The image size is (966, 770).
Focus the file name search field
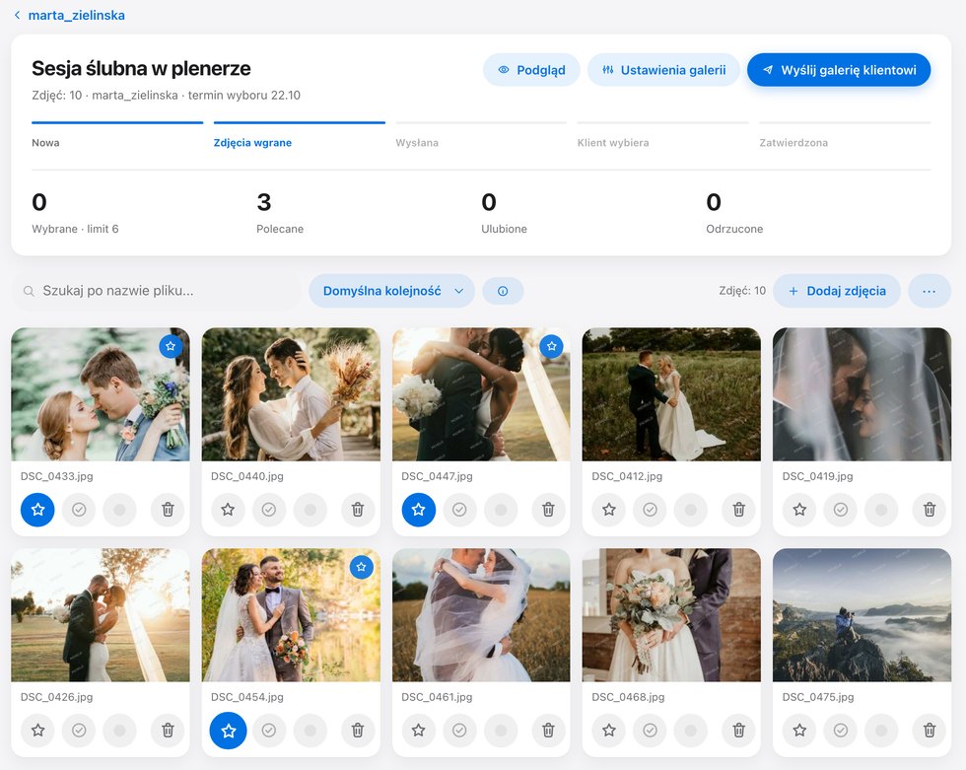click(157, 291)
